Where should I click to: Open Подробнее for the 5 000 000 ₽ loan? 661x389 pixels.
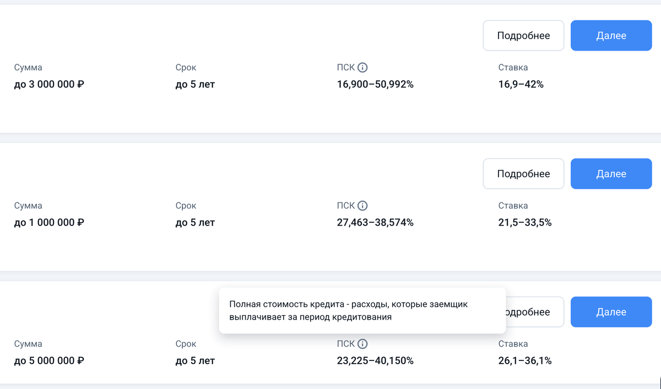[x=534, y=312]
